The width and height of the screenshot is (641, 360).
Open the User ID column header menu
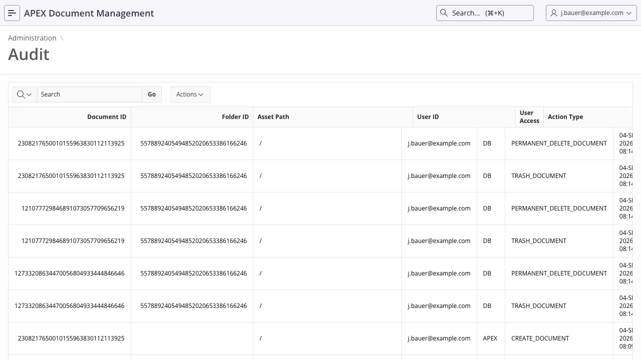point(428,117)
